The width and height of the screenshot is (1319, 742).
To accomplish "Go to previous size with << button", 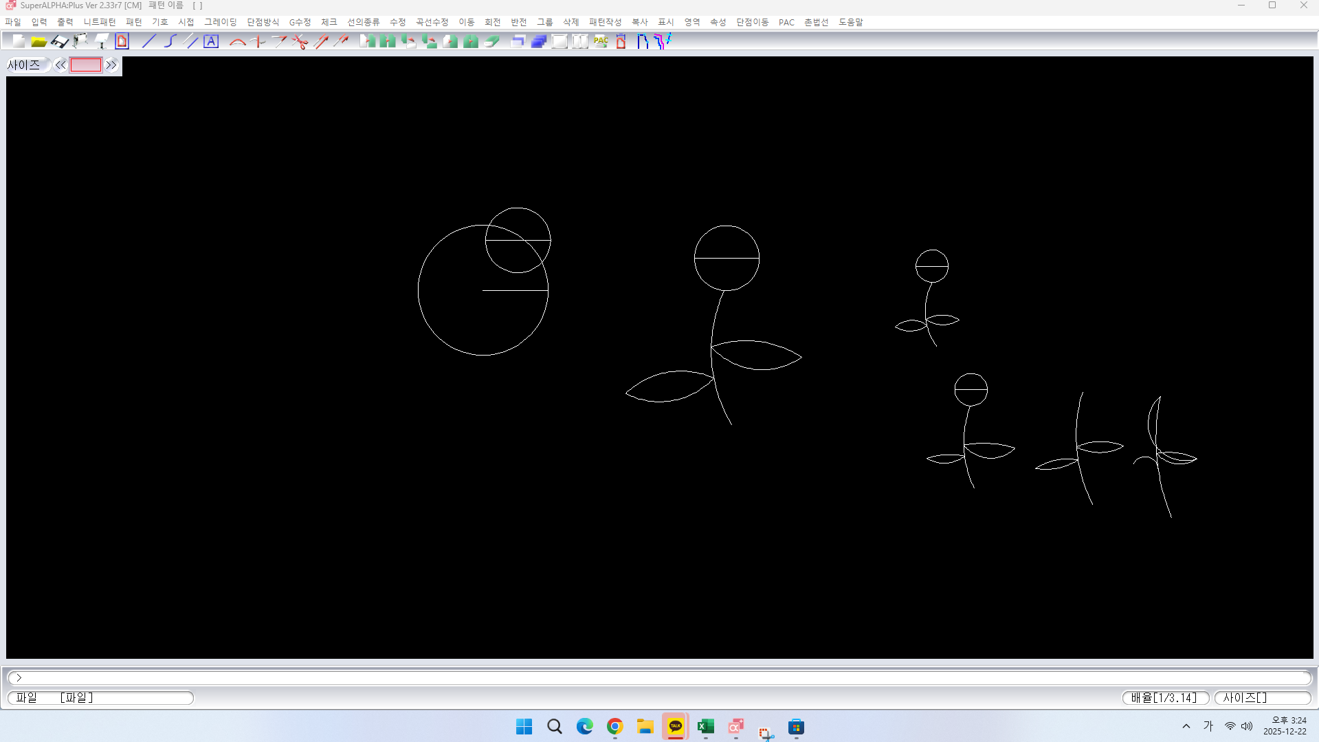I will (60, 65).
